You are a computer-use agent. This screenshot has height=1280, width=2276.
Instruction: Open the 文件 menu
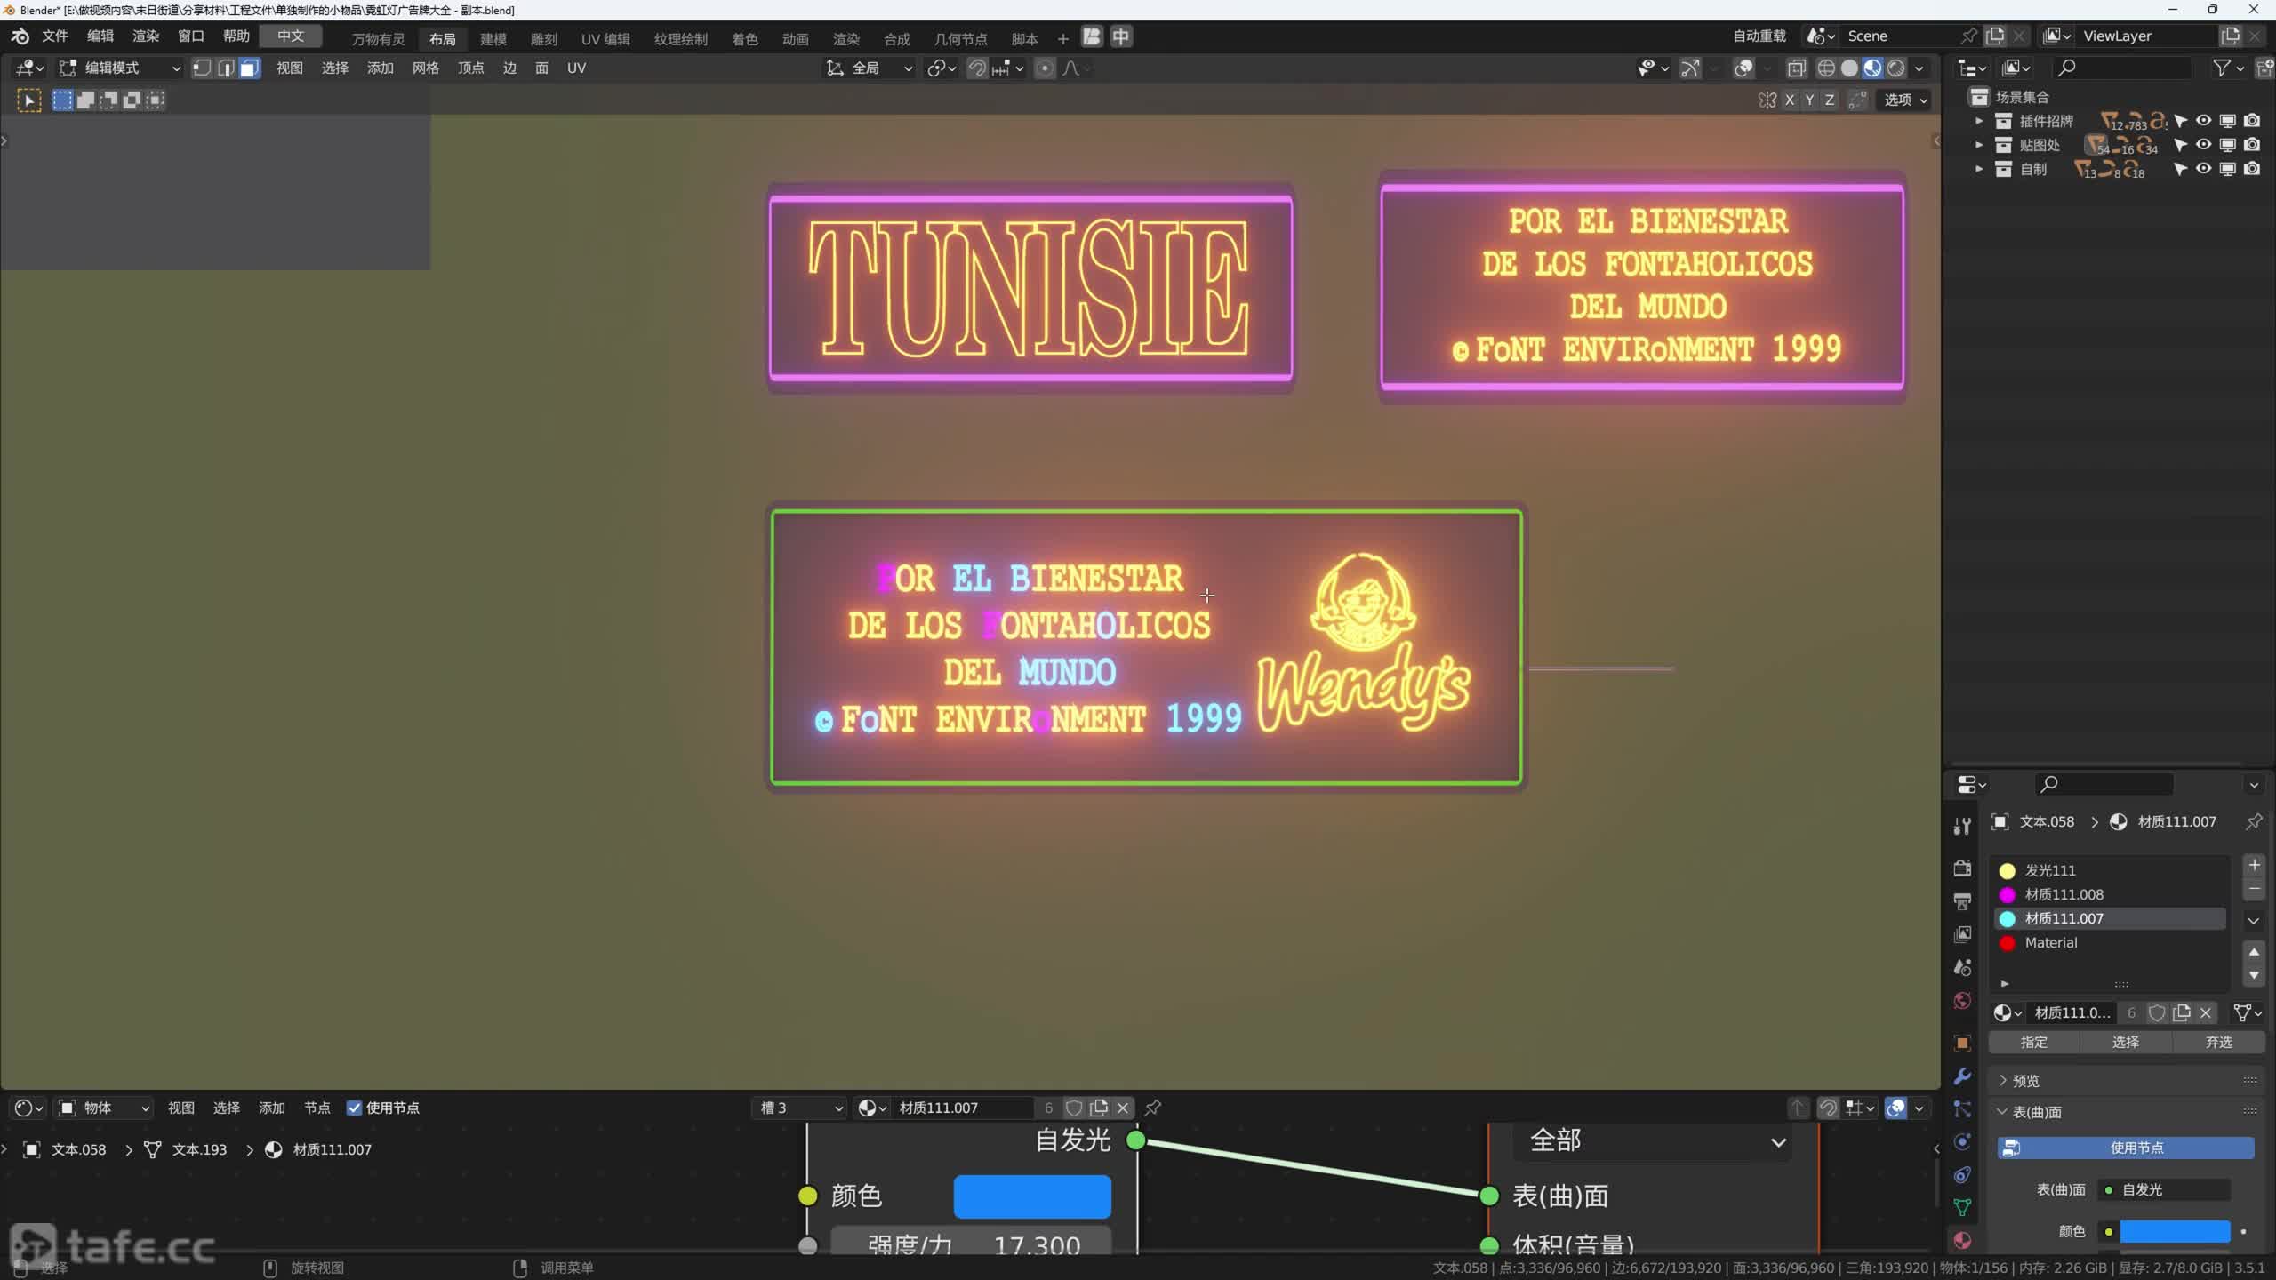point(55,36)
